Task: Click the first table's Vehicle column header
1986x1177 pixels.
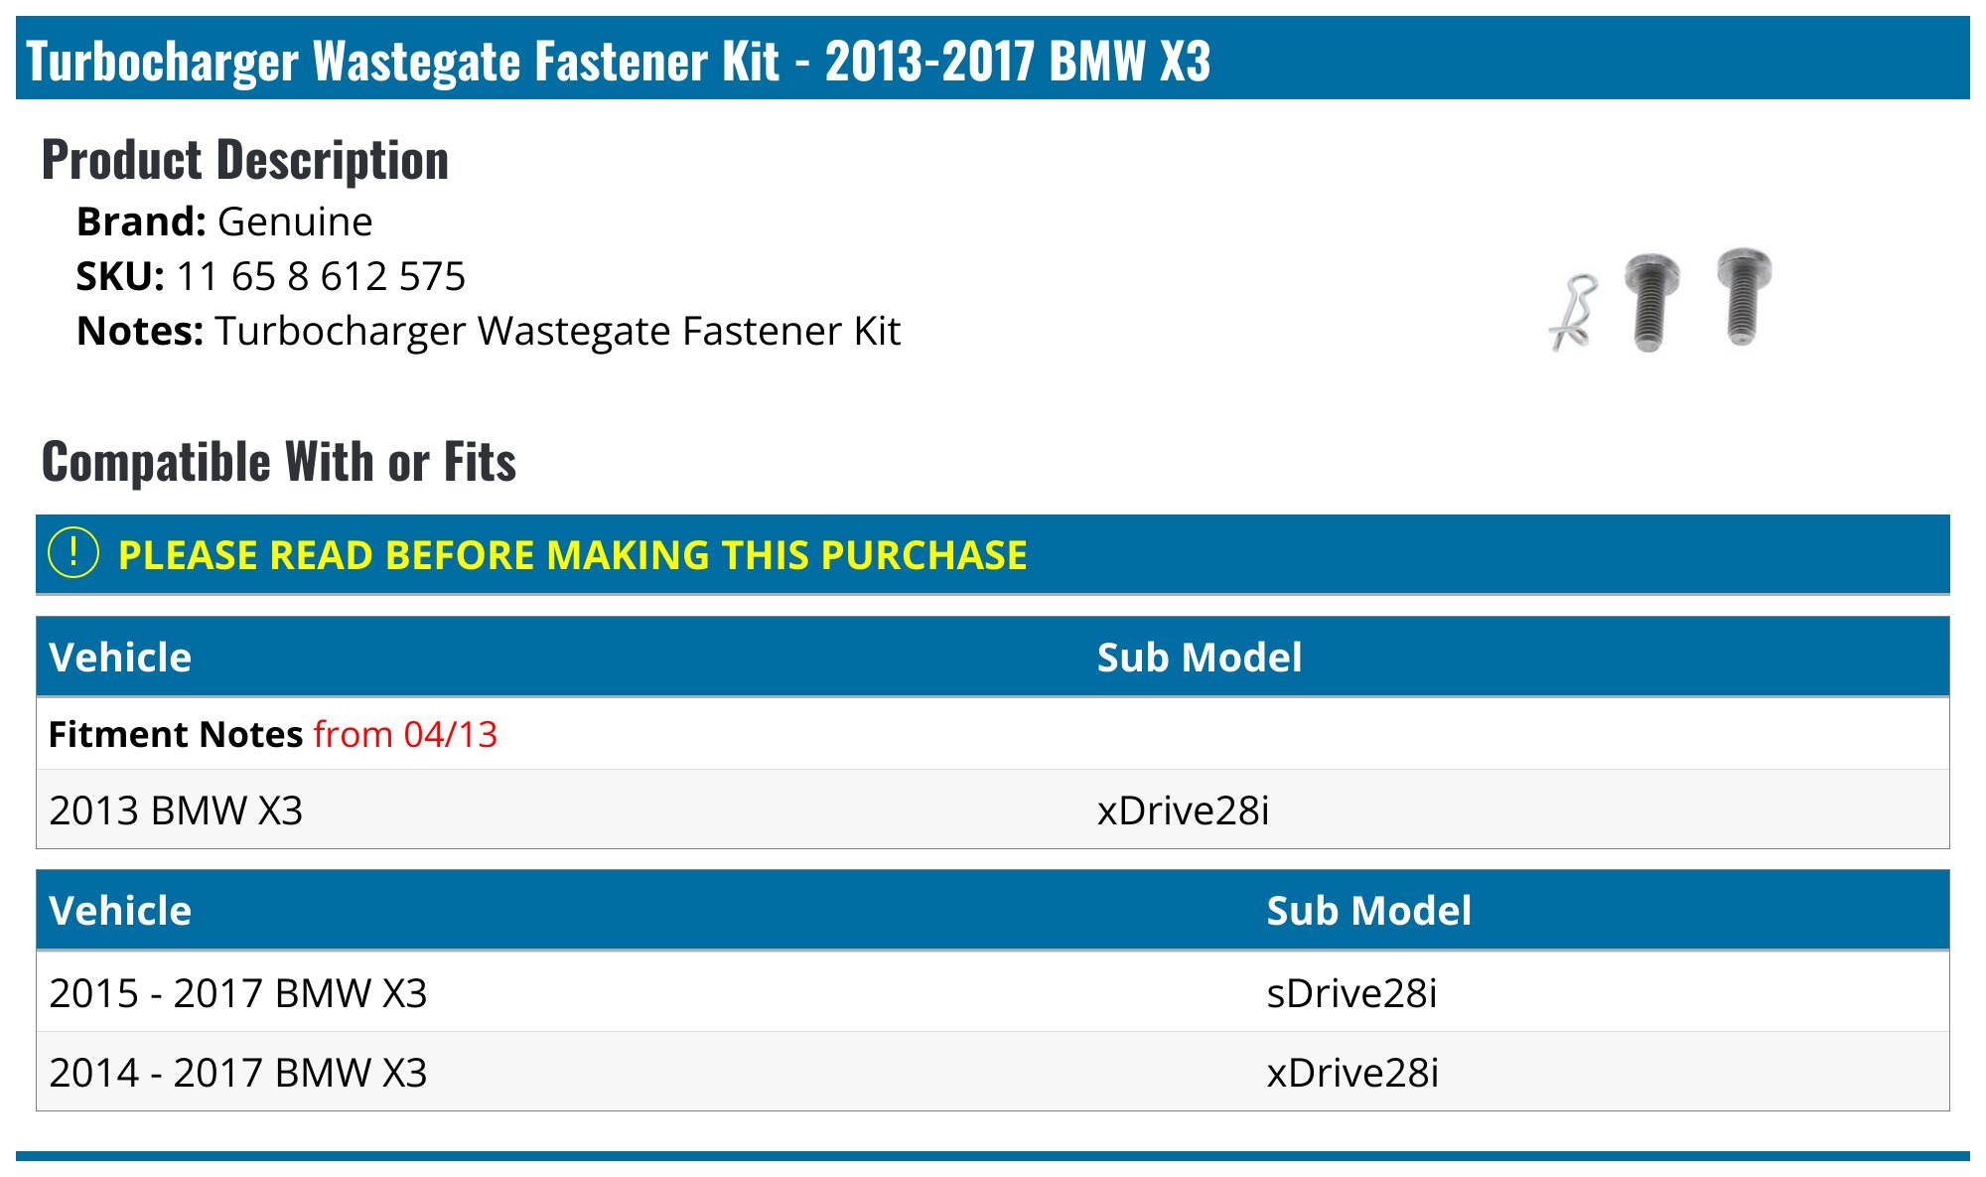Action: [120, 657]
